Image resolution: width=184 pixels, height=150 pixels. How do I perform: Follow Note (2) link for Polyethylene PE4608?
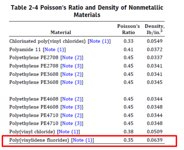coord(72,99)
